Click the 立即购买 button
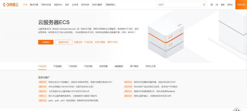The image size is (247, 111). tap(46, 42)
